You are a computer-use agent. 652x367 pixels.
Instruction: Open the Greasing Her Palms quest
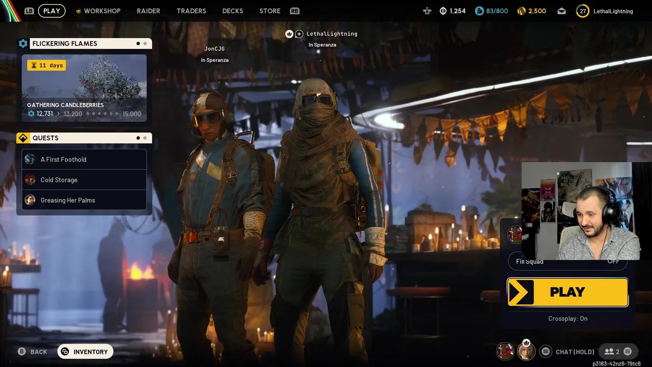coord(84,200)
